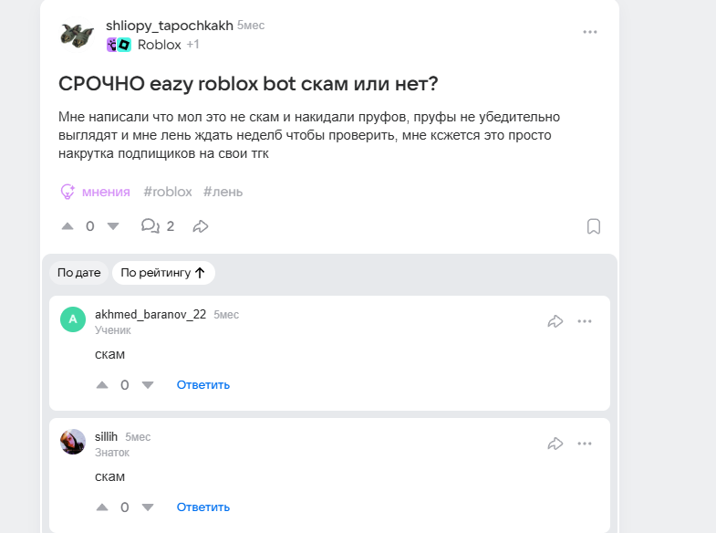
Task: Share akhmed_baranov_22's comment
Action: pyautogui.click(x=555, y=321)
